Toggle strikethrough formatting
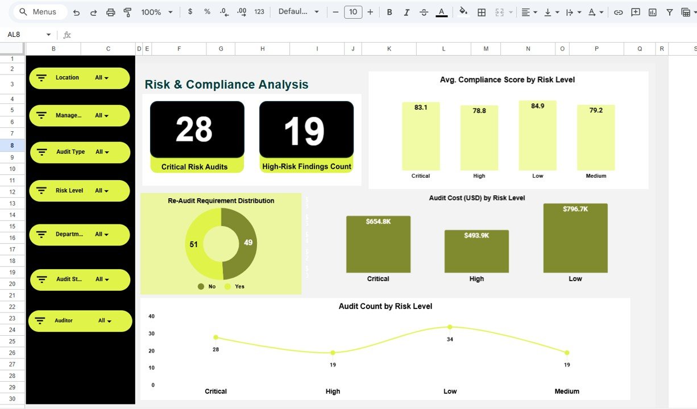This screenshot has height=409, width=697. click(x=424, y=11)
